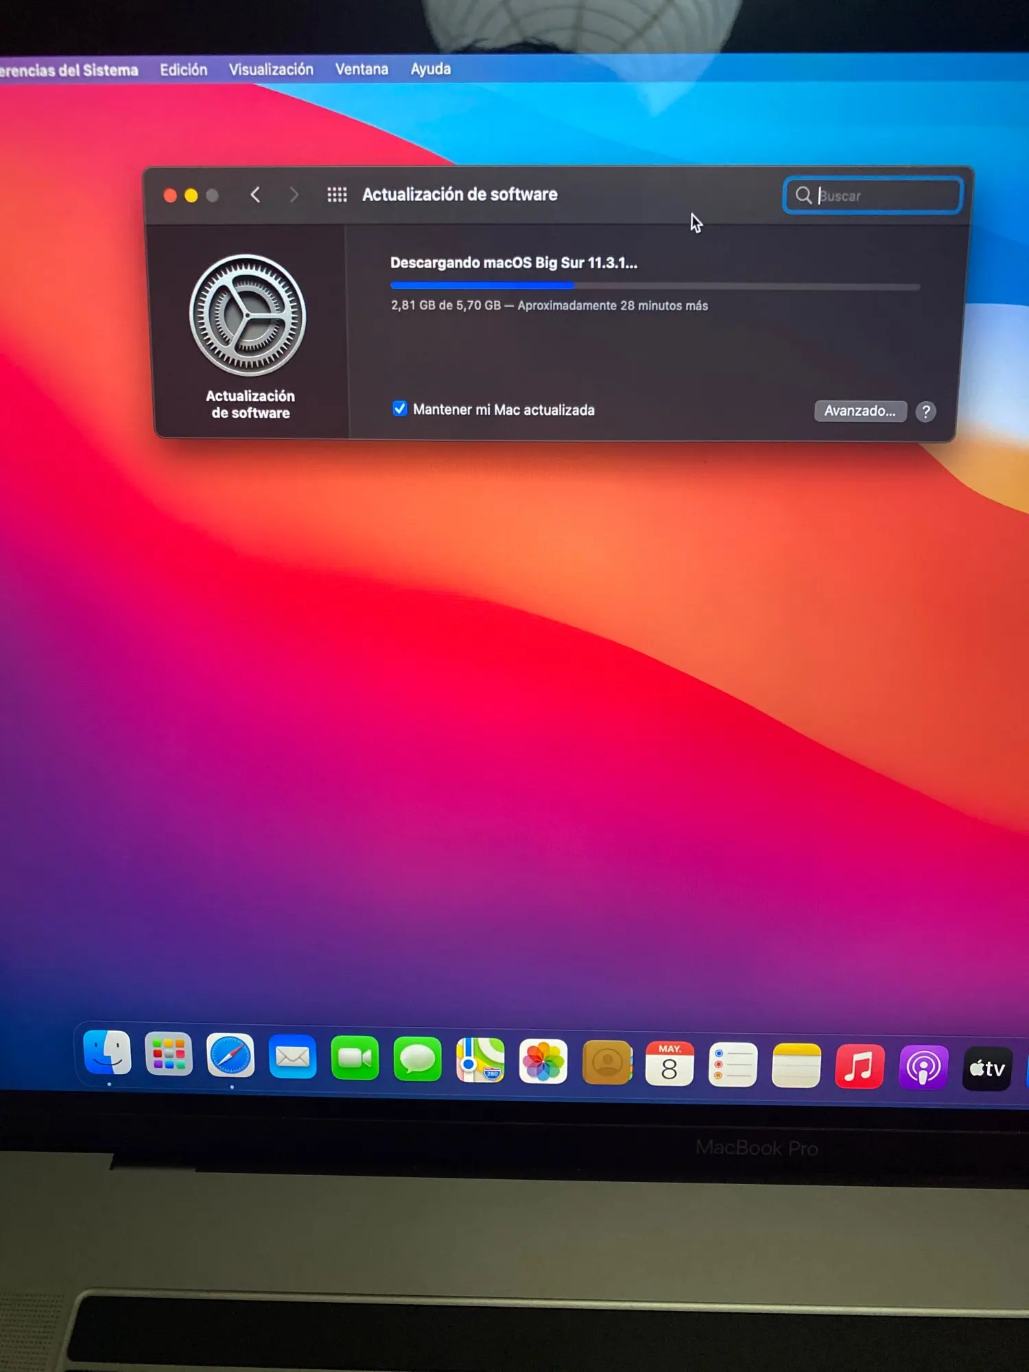Screen dimensions: 1029x1372
Task: Go back with the left chevron
Action: tap(255, 195)
